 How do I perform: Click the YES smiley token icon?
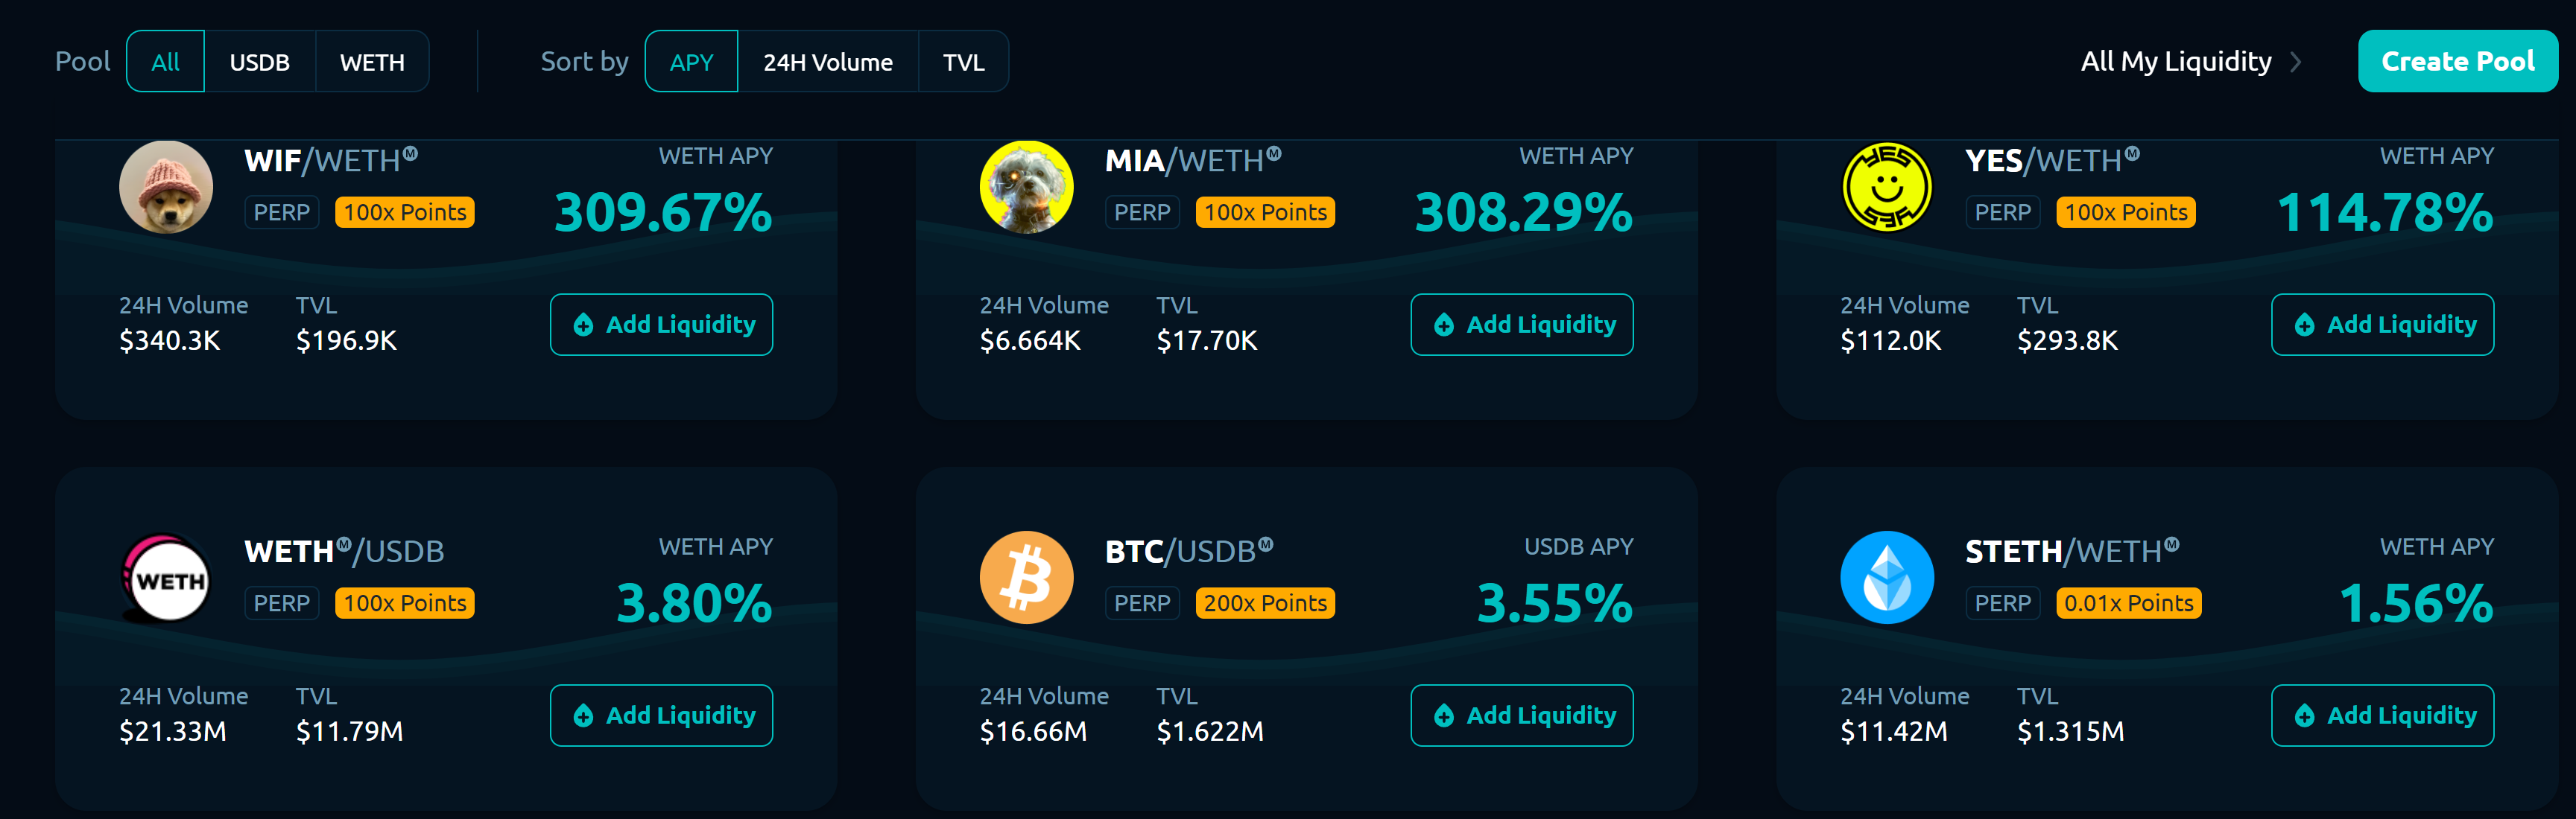[x=1886, y=187]
